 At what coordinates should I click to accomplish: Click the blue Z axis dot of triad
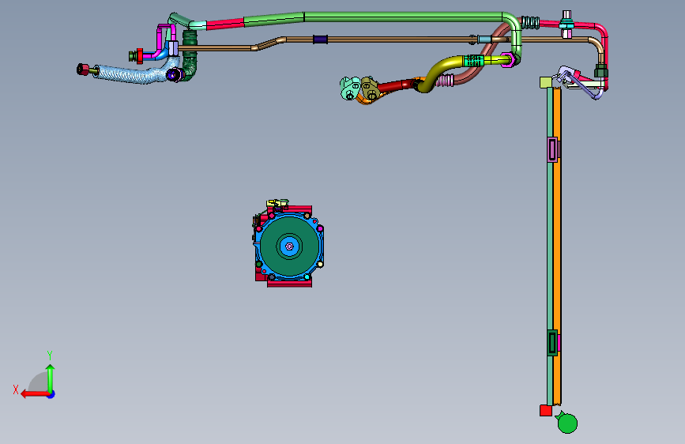click(51, 394)
